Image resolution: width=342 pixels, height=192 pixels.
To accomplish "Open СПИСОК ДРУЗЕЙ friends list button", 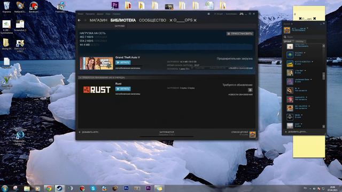I will click(x=239, y=133).
